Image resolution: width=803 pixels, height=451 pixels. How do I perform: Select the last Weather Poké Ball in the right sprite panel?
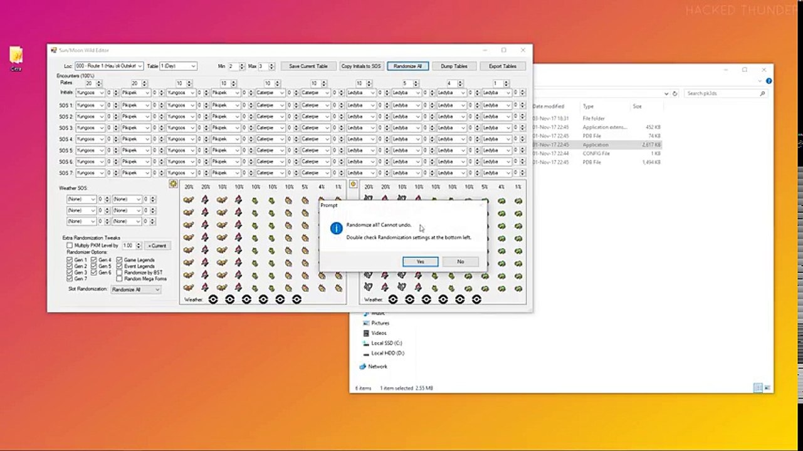476,299
